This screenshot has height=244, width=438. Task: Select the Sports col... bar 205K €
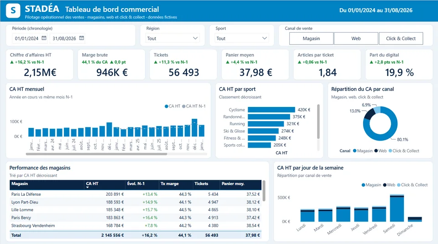[259, 145]
